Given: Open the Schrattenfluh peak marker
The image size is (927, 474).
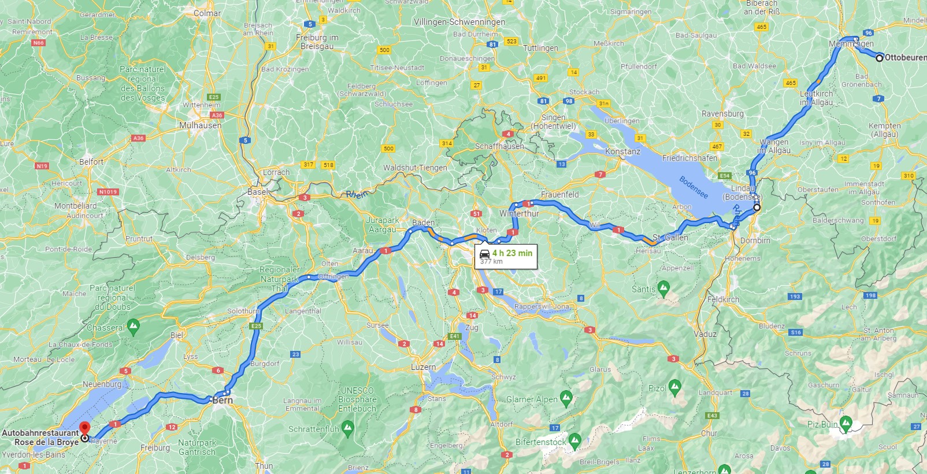Looking at the screenshot, I should 347,428.
